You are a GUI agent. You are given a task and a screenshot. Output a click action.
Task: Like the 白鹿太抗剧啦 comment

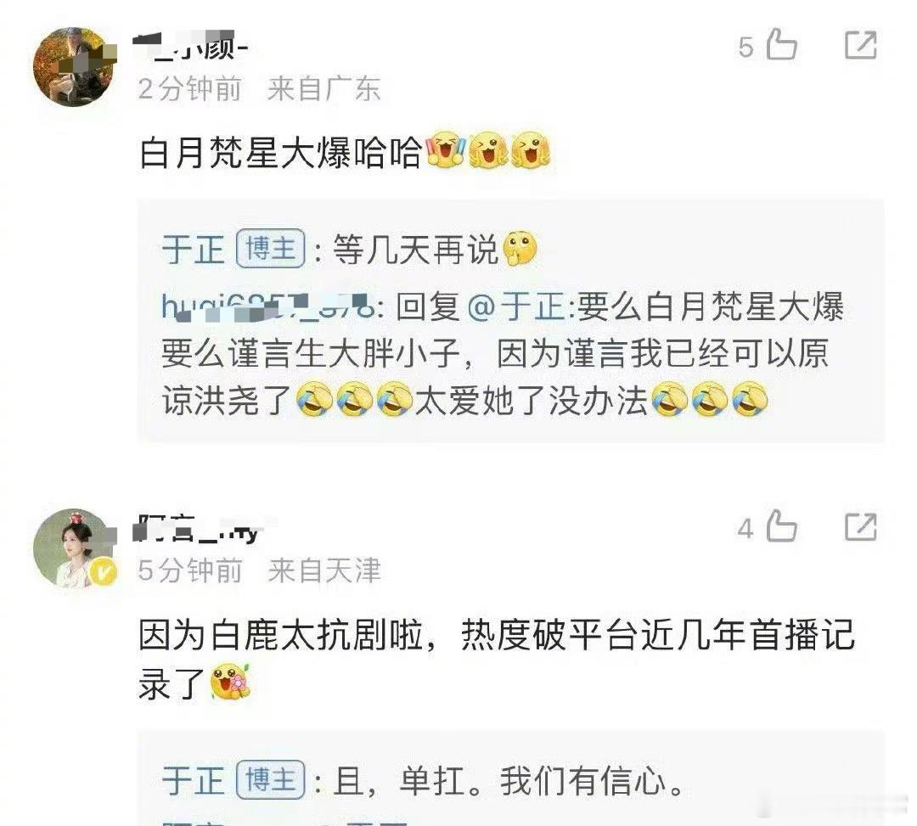click(x=781, y=526)
